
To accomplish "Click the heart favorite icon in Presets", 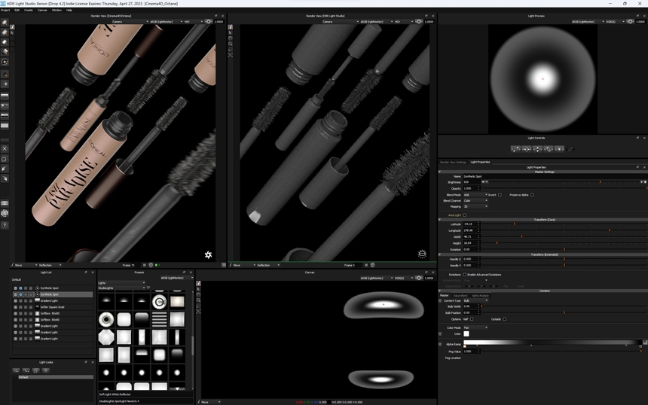I will point(148,288).
